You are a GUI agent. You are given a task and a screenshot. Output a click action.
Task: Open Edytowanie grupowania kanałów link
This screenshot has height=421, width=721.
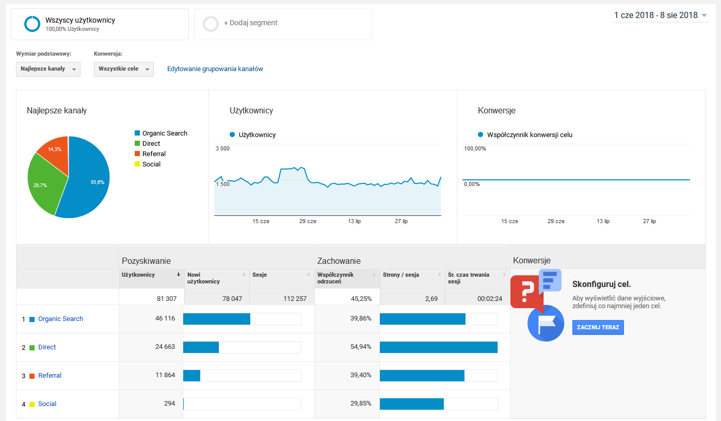click(215, 69)
